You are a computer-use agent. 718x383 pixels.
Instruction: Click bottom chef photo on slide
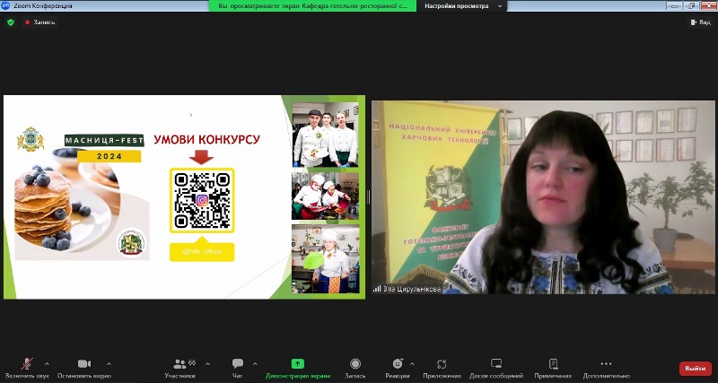[x=326, y=259]
